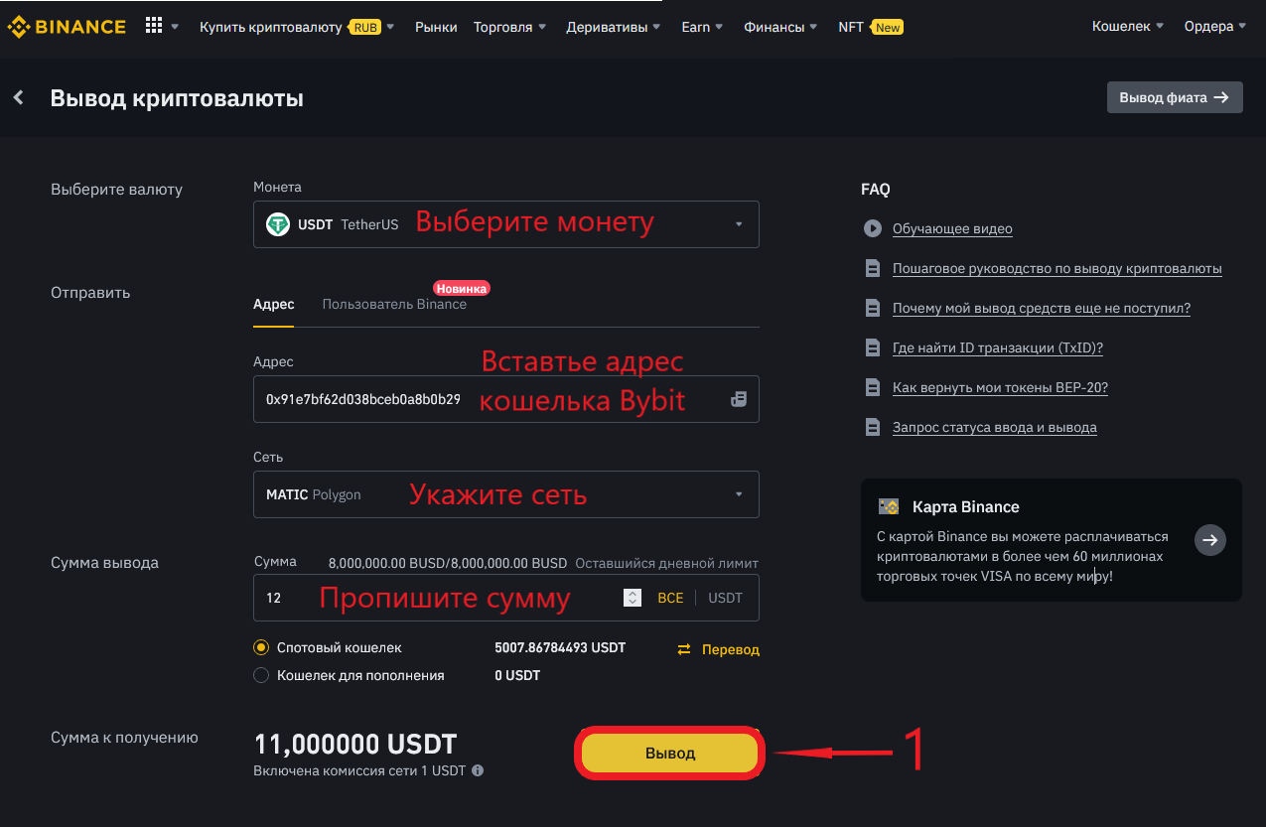This screenshot has height=827, width=1266.
Task: Click the Вывод фиата button
Action: pos(1174,97)
